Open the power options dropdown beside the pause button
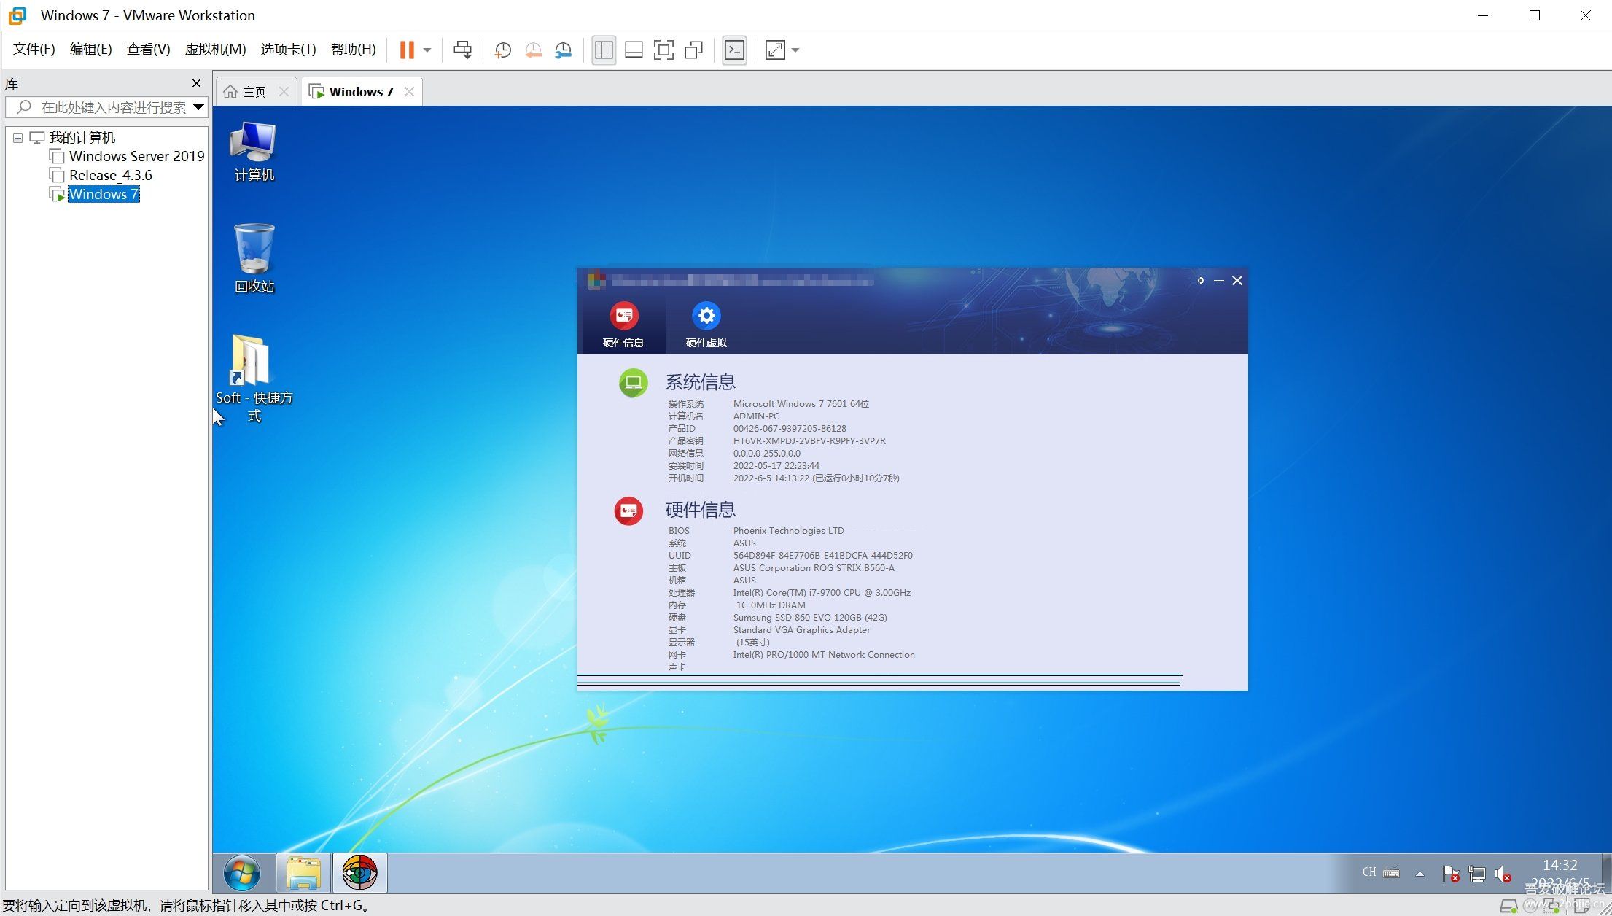The width and height of the screenshot is (1612, 916). [427, 50]
